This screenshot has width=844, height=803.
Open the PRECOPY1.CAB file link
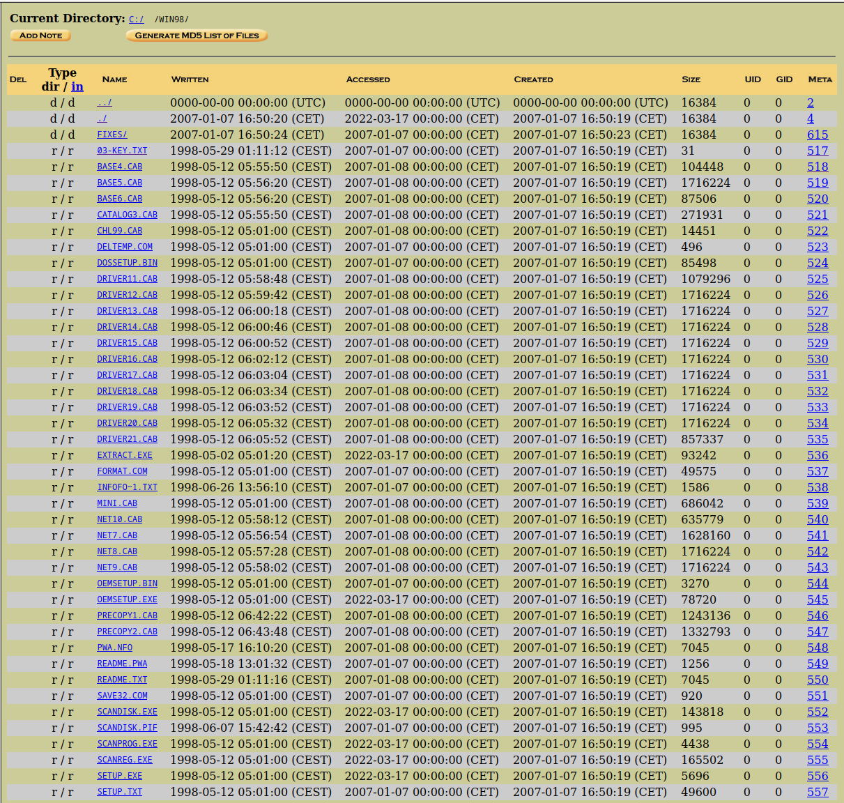[127, 615]
